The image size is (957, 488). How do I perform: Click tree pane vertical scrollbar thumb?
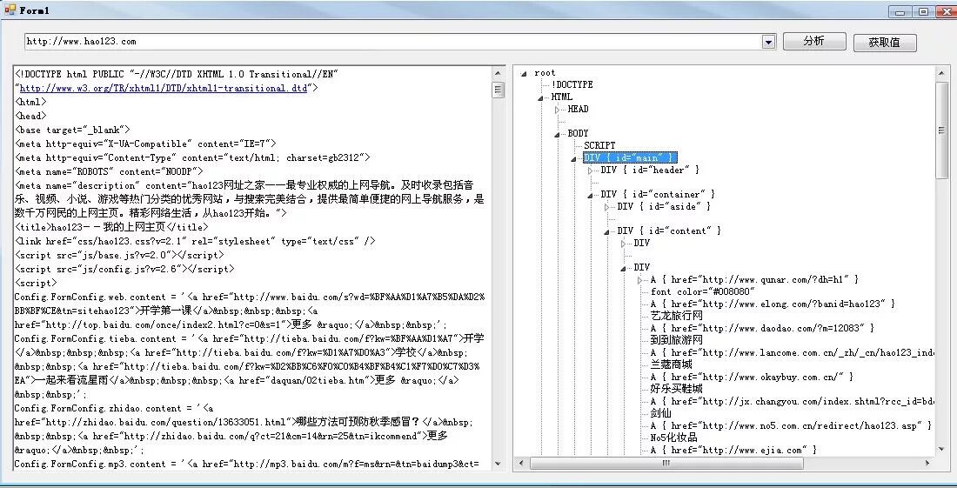pos(941,130)
